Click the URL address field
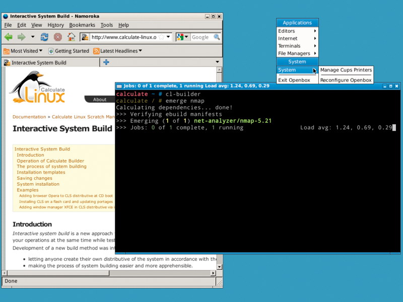 coord(124,37)
